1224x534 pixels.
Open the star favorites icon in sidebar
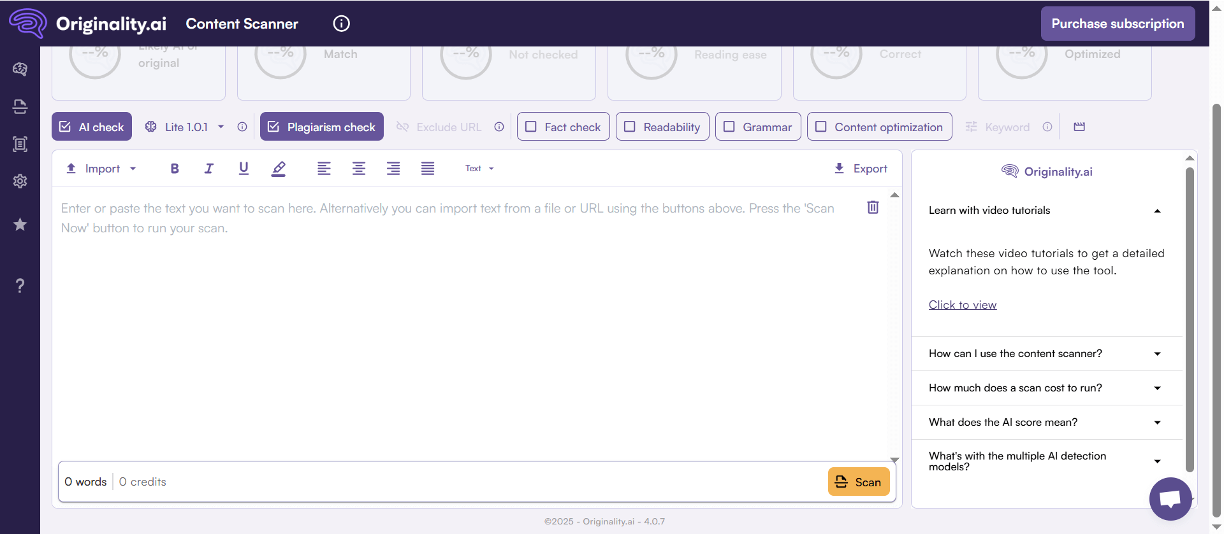coord(20,225)
